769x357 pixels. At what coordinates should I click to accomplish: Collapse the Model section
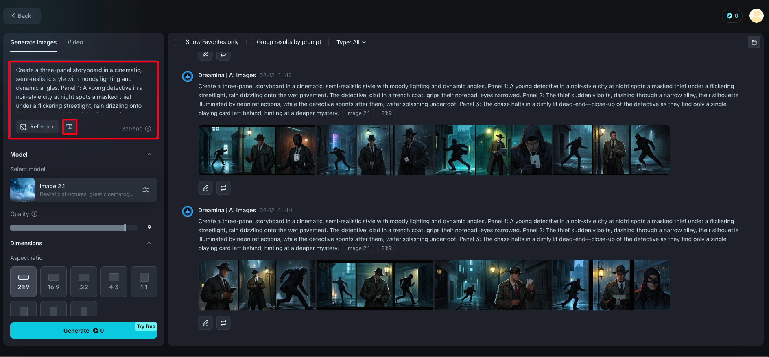149,155
